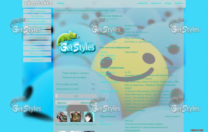Open обновления link in the friends block

coord(88,103)
